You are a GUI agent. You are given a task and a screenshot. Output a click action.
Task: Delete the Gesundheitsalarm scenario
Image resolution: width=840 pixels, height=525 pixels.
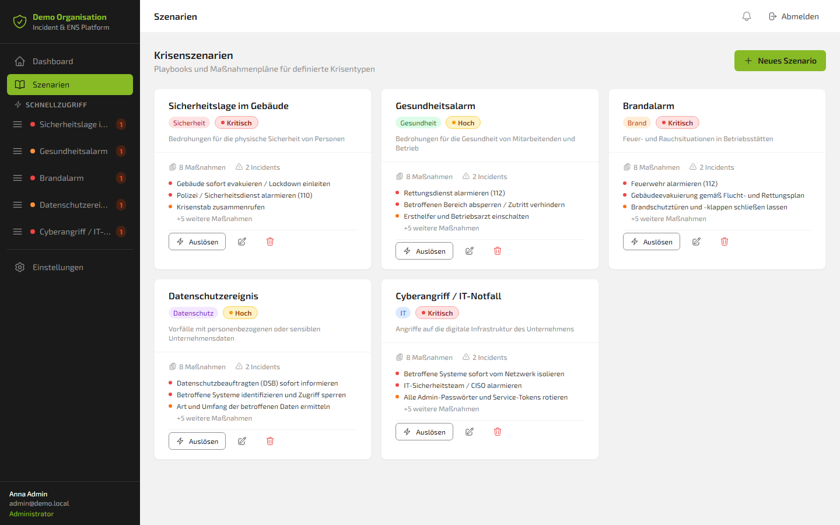(x=498, y=251)
